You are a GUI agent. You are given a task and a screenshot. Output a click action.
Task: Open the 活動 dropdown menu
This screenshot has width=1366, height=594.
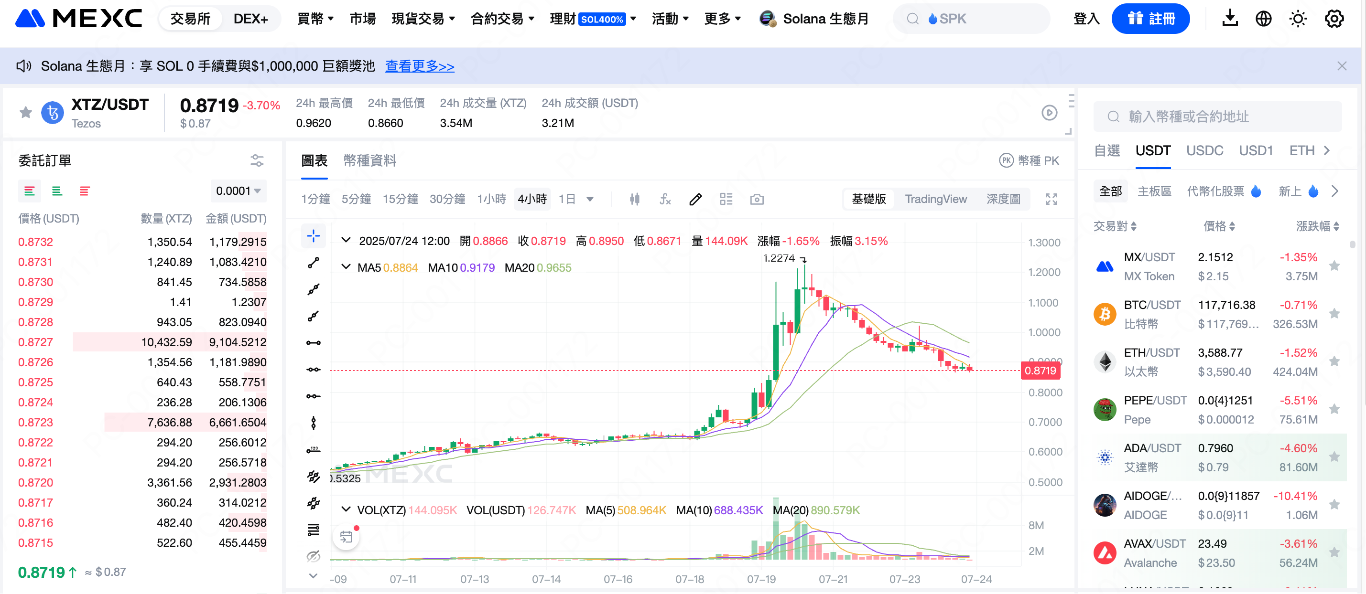click(670, 19)
